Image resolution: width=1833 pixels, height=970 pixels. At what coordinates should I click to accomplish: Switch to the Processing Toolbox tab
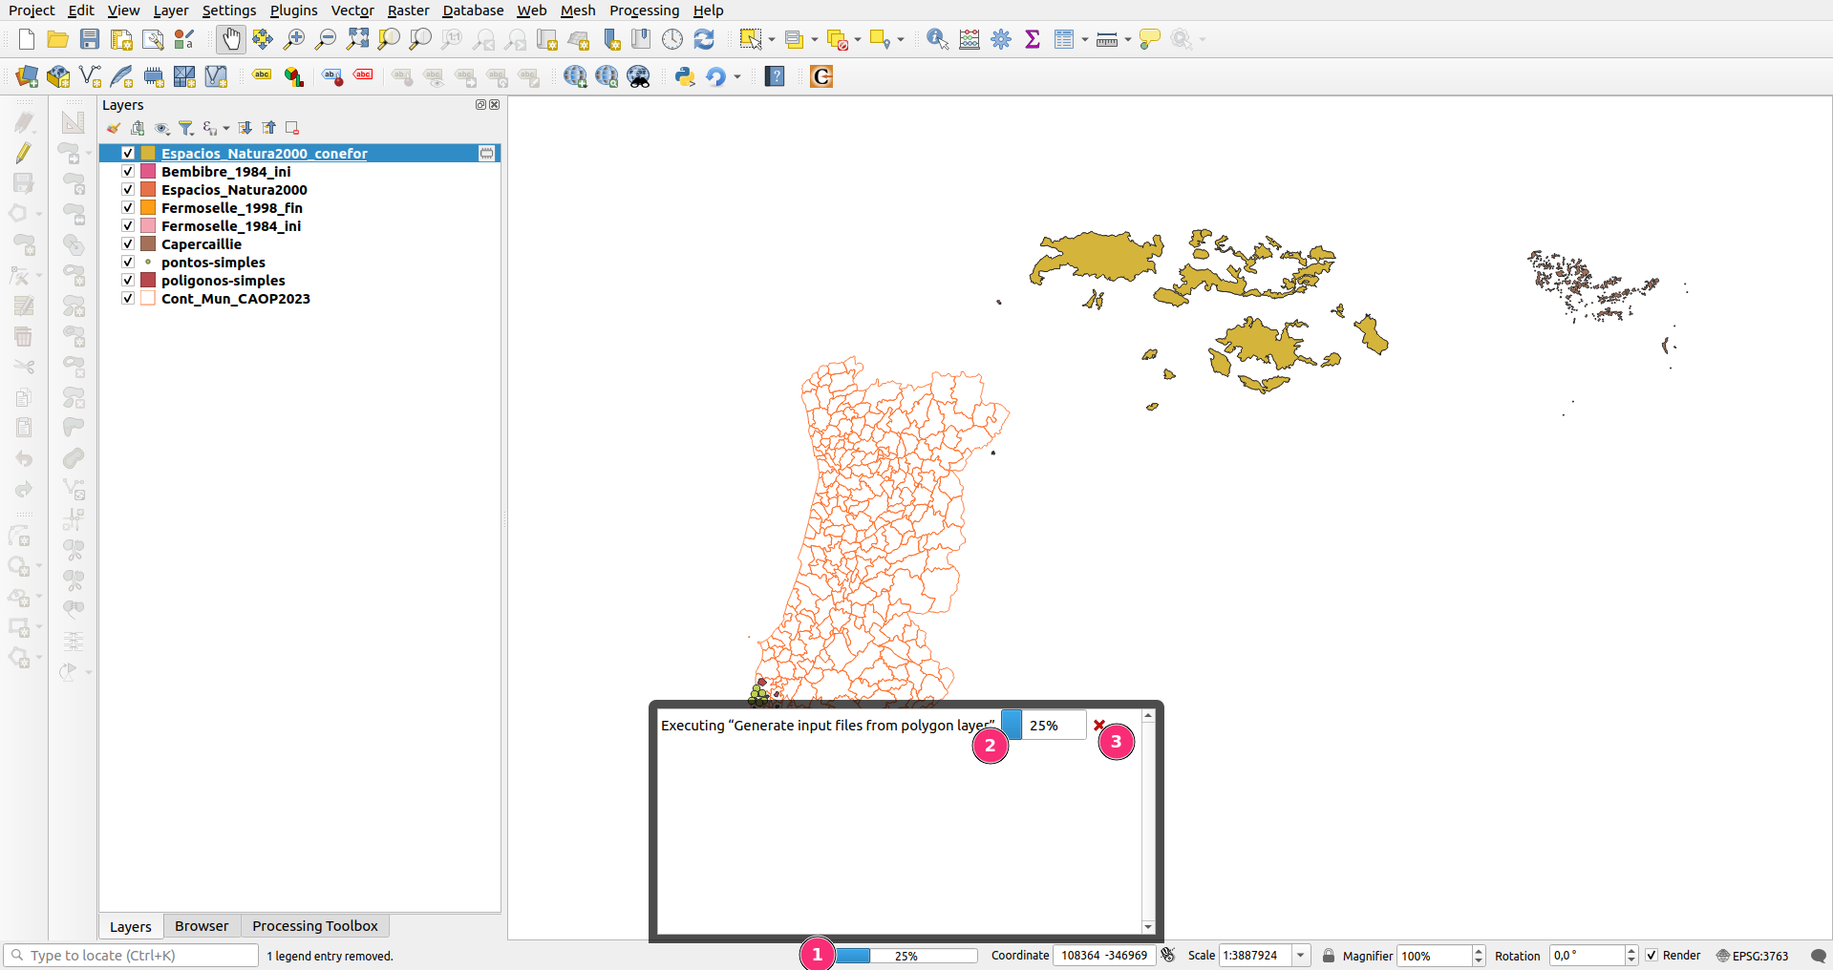coord(315,926)
